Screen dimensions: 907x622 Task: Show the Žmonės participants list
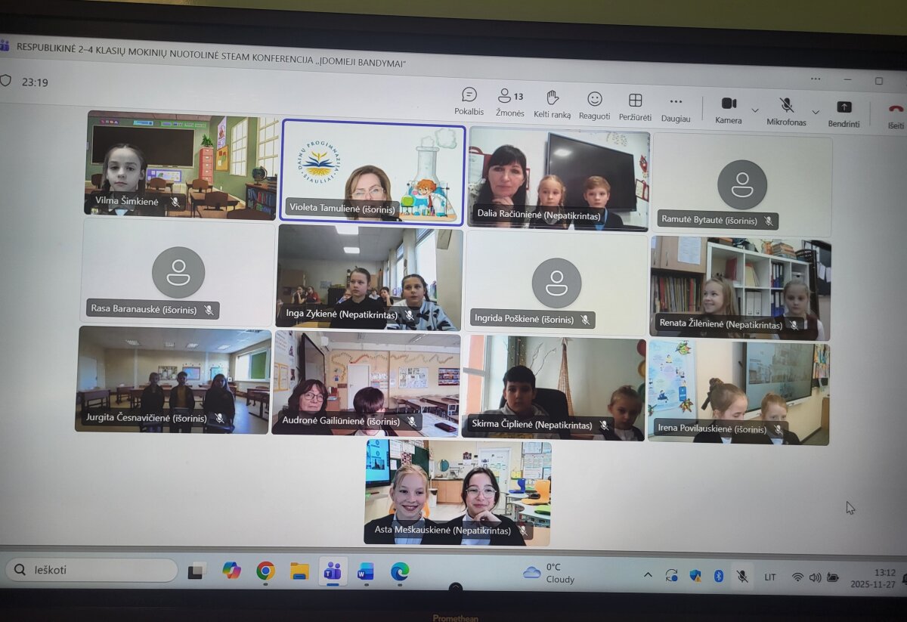[x=509, y=102]
